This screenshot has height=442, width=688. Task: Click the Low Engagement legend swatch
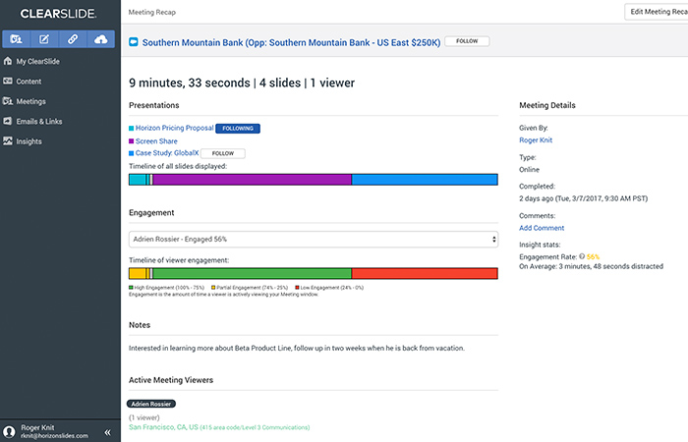pos(297,288)
